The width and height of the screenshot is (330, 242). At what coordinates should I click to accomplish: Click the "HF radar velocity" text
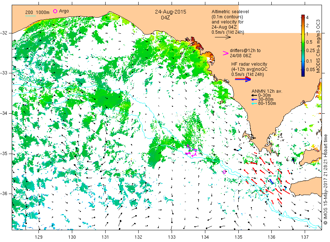pos(249,64)
